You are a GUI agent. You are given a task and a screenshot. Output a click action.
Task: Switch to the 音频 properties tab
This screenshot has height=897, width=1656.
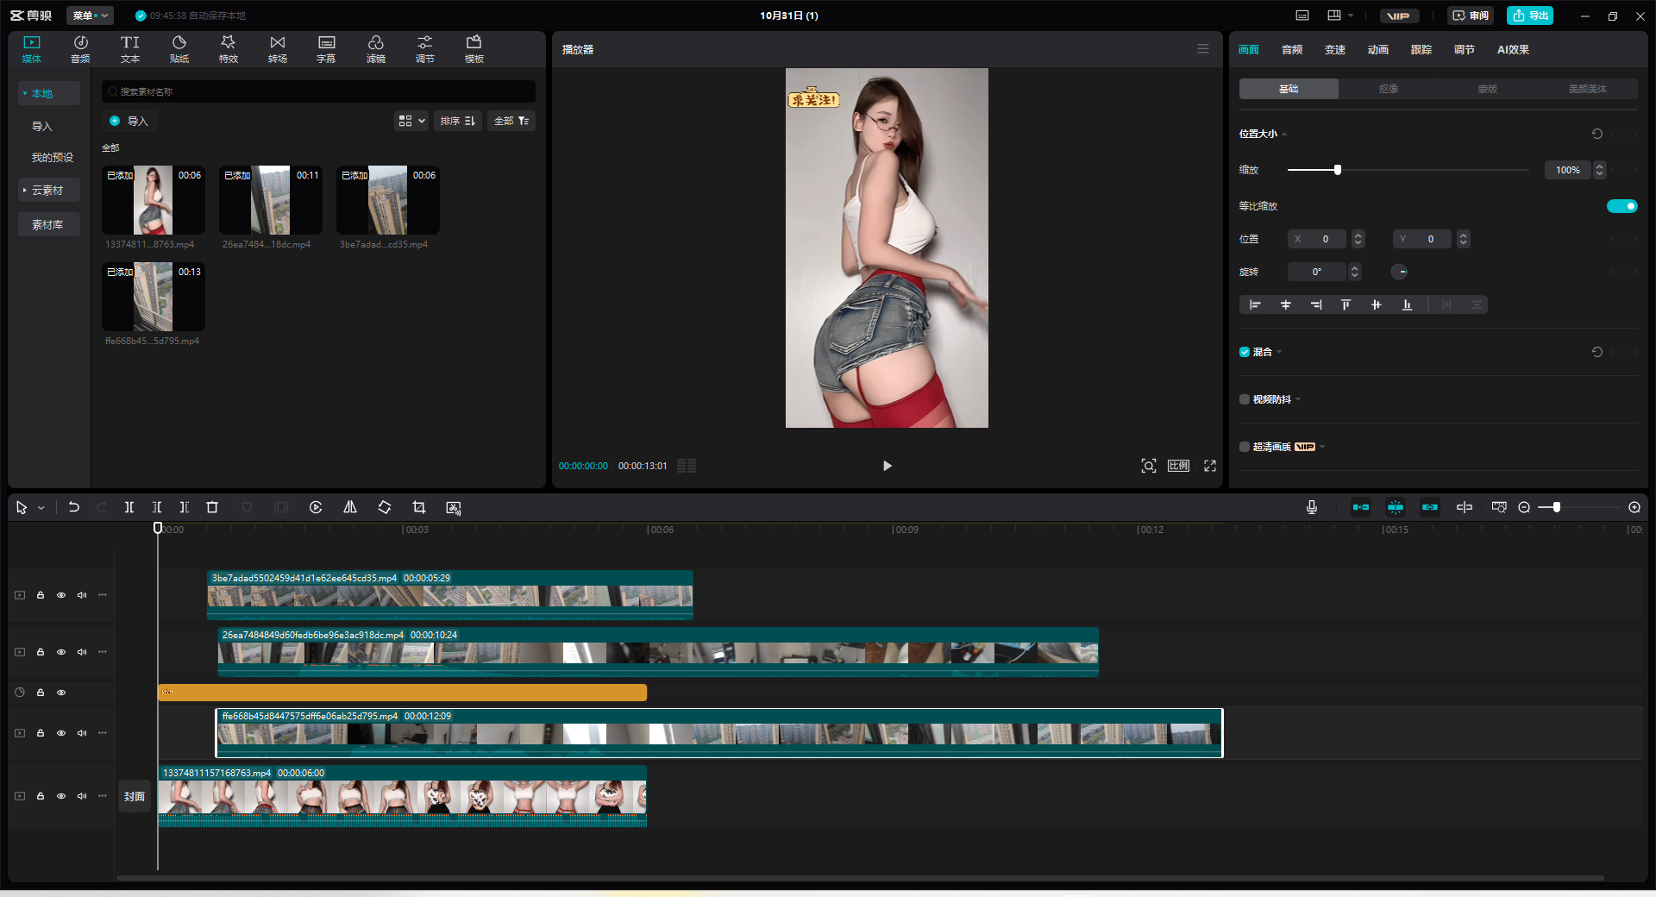(1291, 49)
